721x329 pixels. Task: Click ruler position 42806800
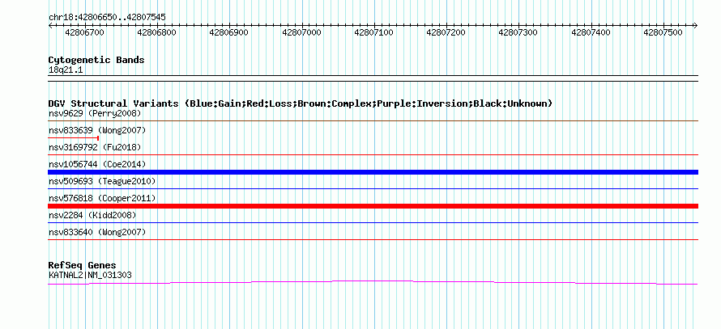click(x=157, y=32)
